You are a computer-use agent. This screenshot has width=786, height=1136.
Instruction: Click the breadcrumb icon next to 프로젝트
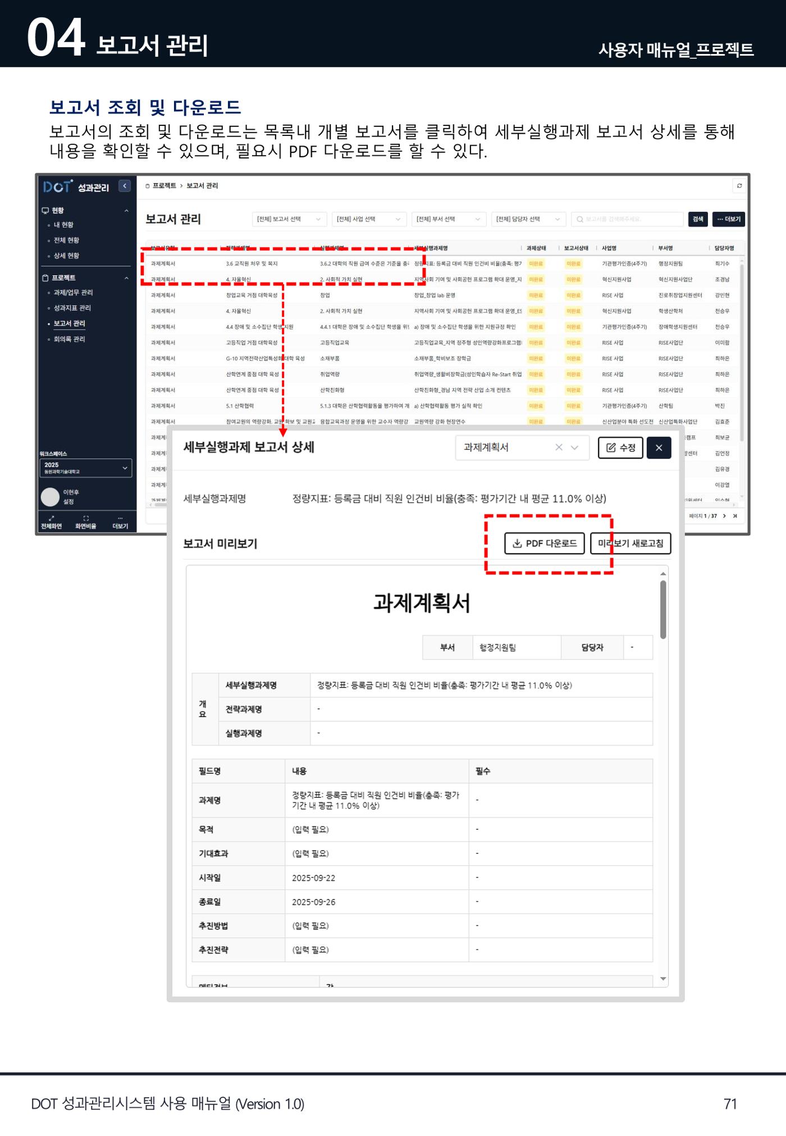point(148,186)
